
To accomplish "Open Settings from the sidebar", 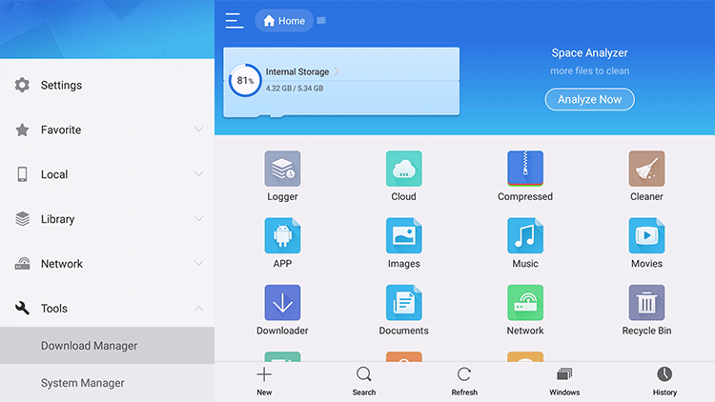I will coord(61,86).
